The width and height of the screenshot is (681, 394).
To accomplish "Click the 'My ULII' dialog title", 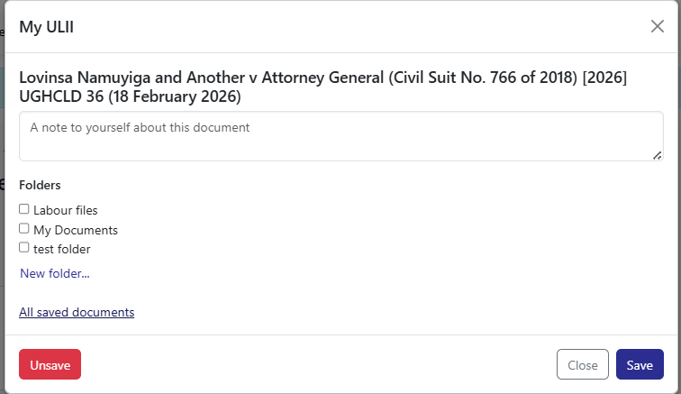I will coord(46,27).
